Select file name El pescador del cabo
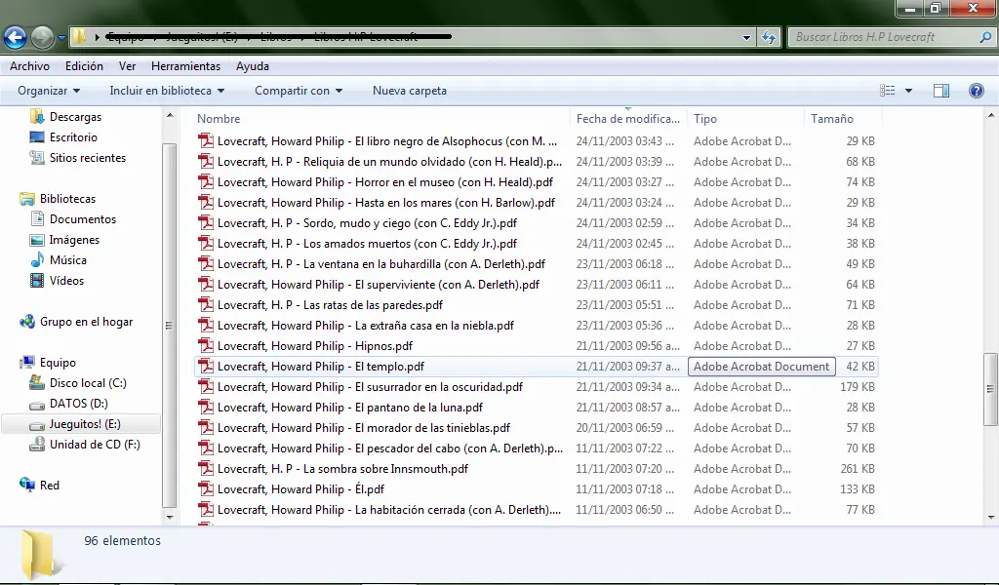Image resolution: width=999 pixels, height=585 pixels. [x=390, y=448]
